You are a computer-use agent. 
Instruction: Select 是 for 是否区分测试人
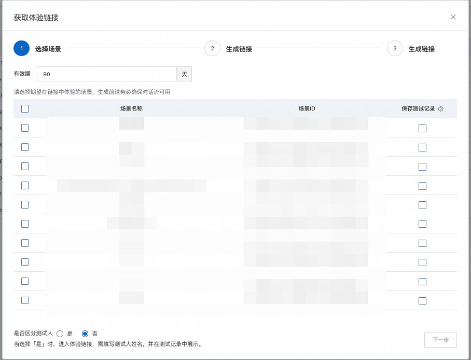[60, 334]
